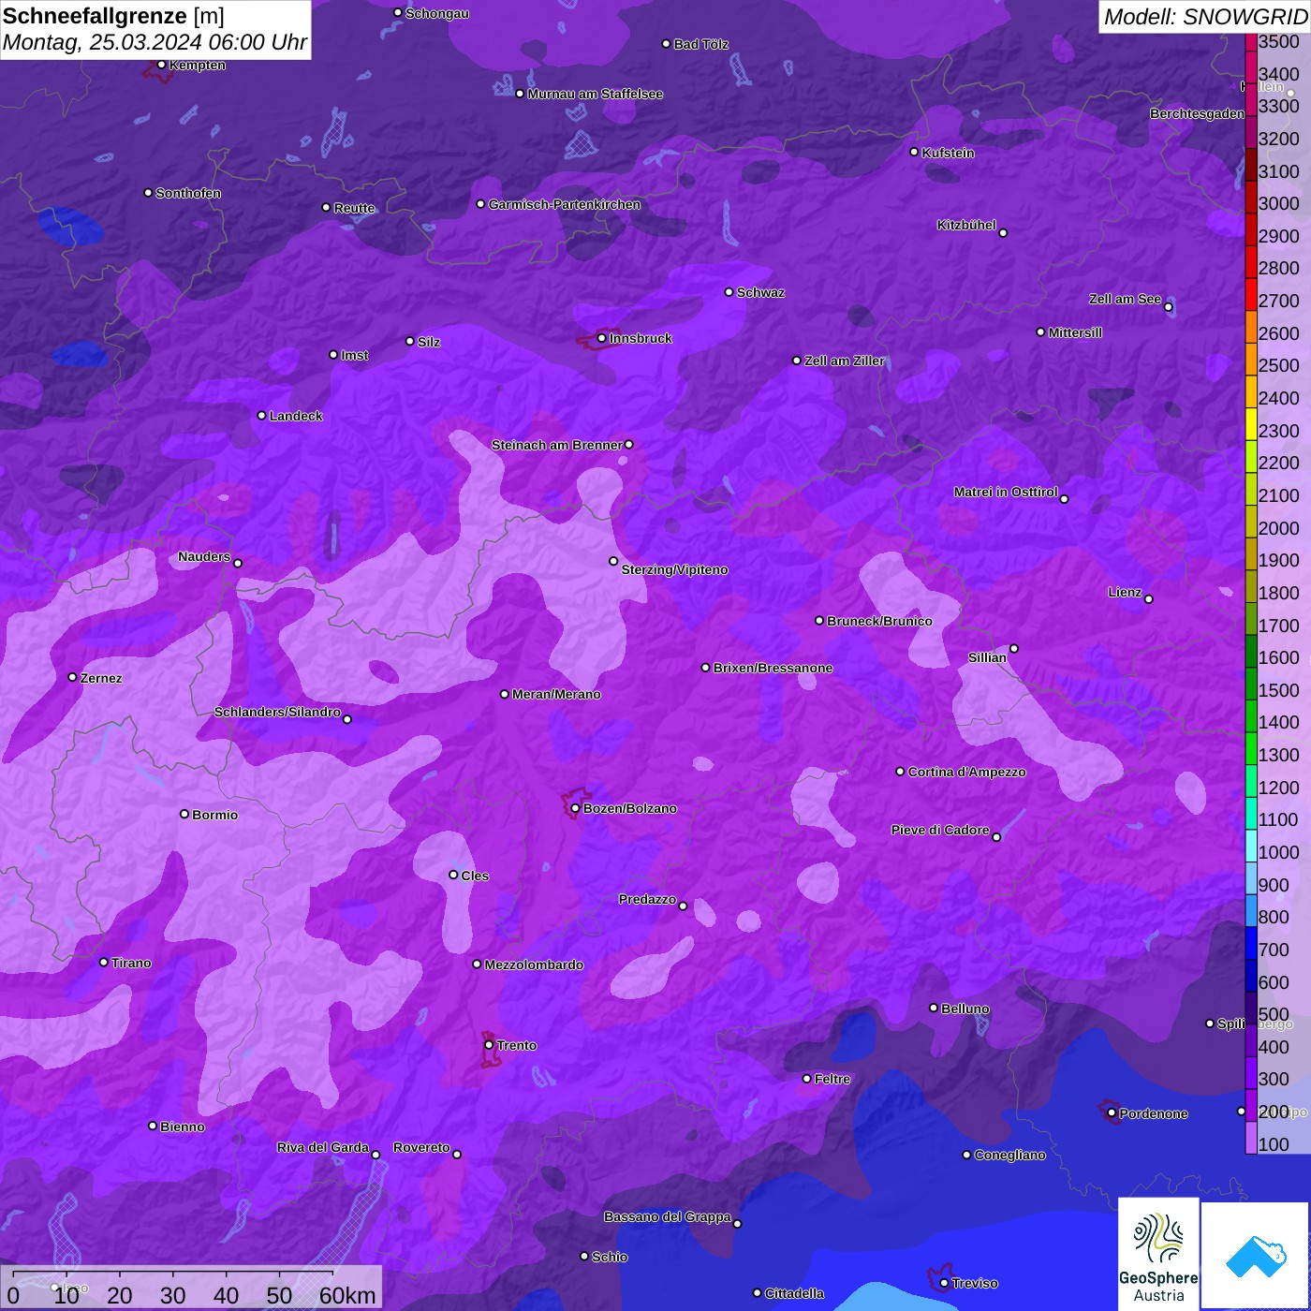
Task: Select the Trento city marker
Action: pos(489,1045)
